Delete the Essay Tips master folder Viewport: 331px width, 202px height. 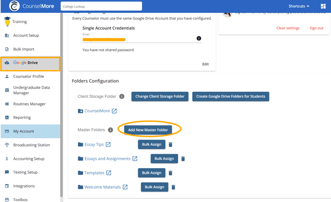tap(171, 145)
